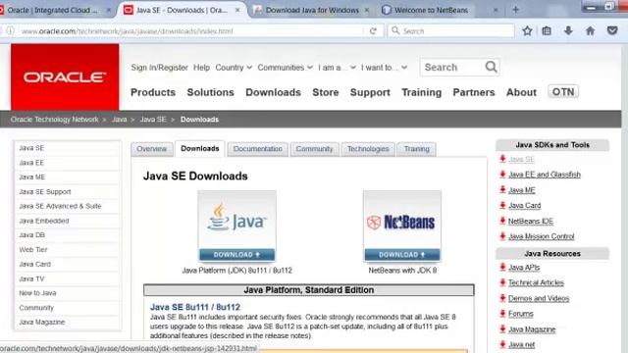Open the Documentation tab
Viewport: 628px width, 353px height.
[x=257, y=149]
